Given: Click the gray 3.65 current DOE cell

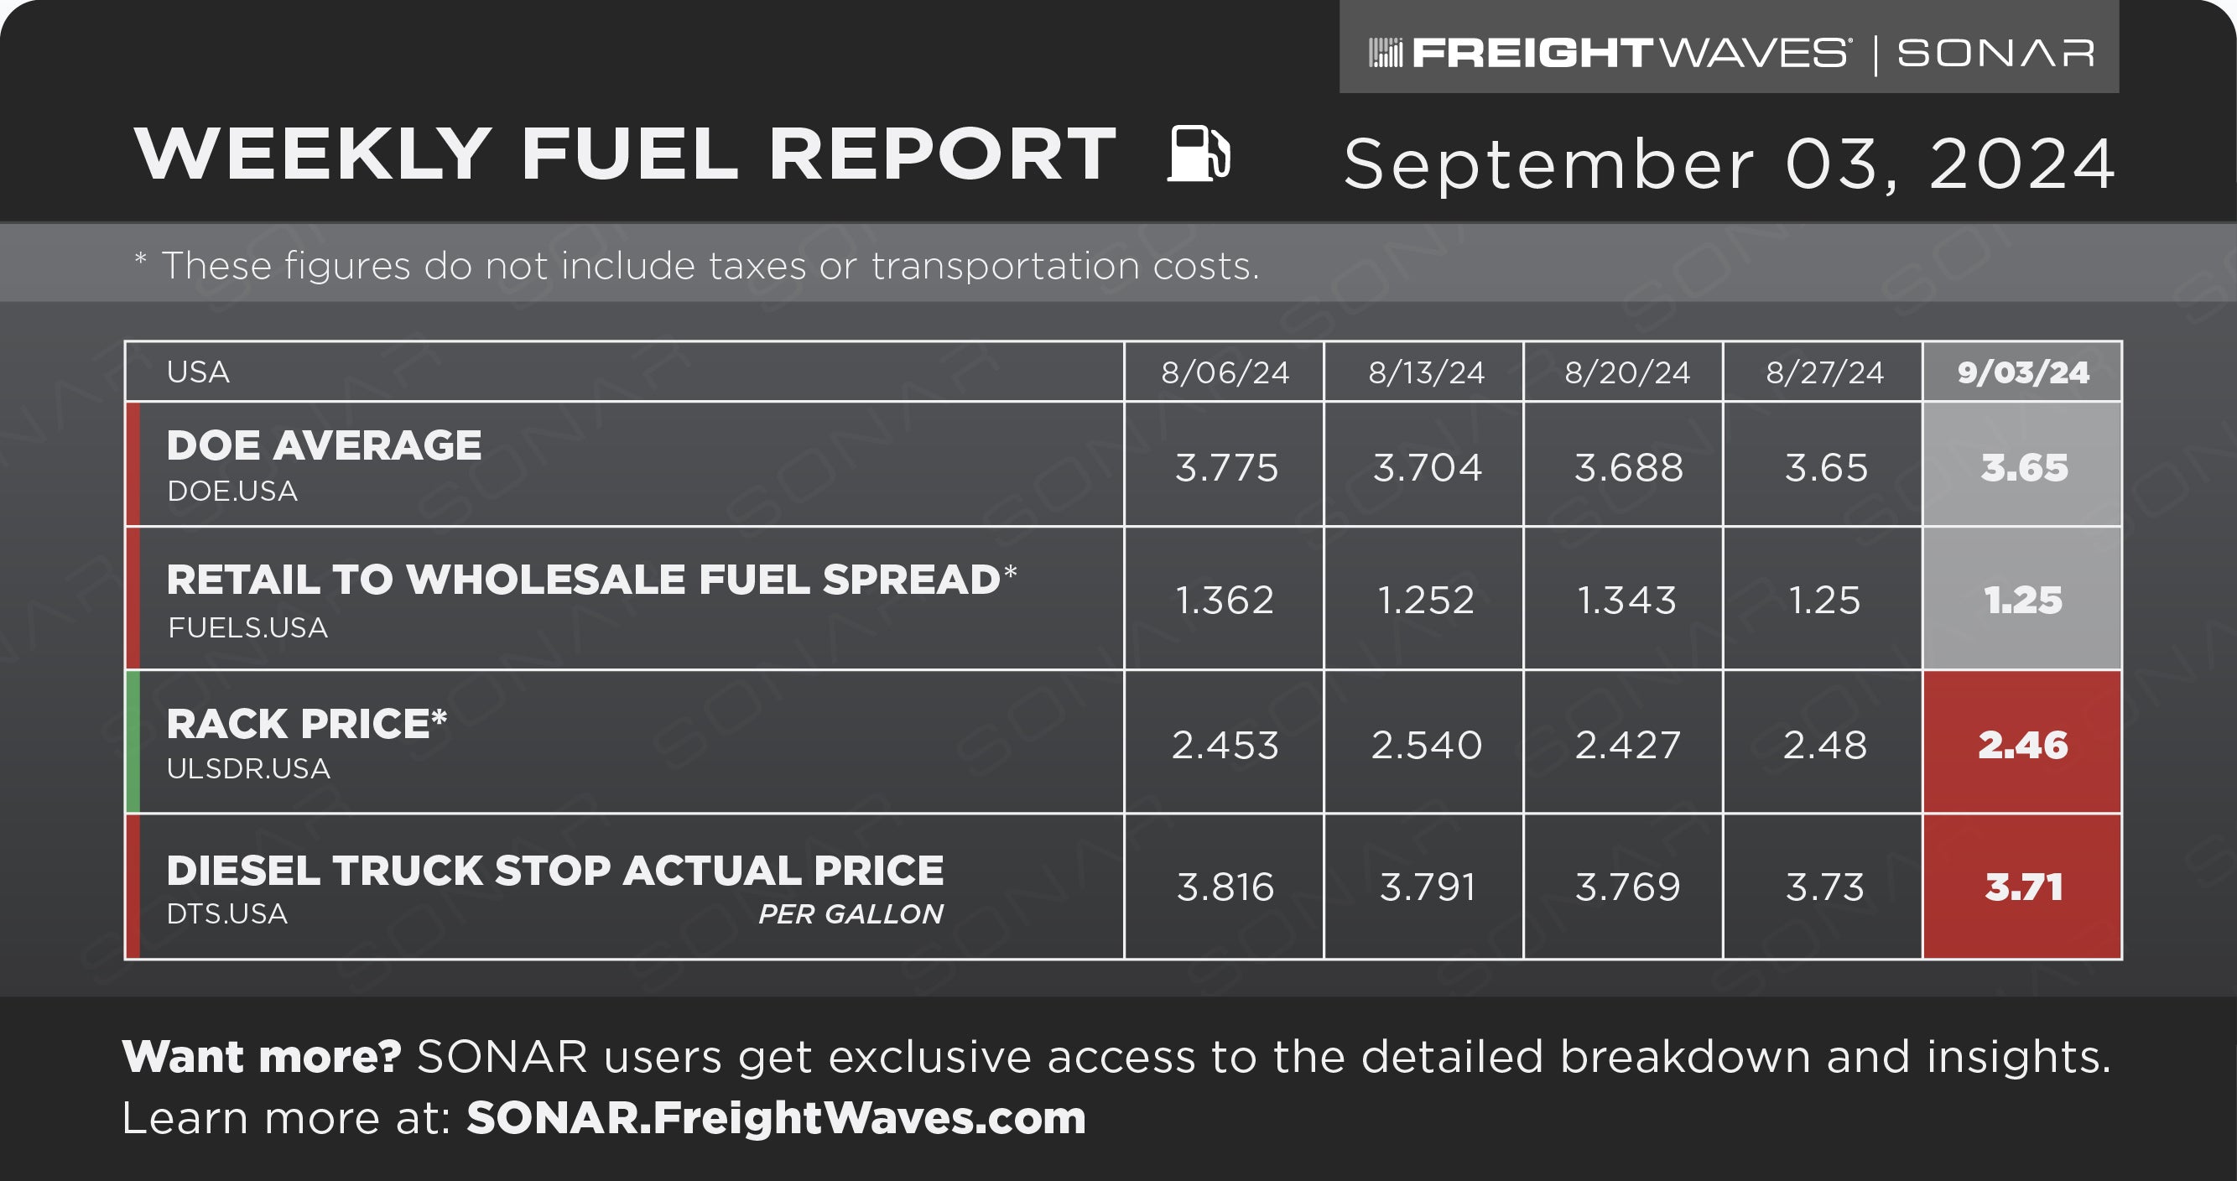Looking at the screenshot, I should 2022,464.
